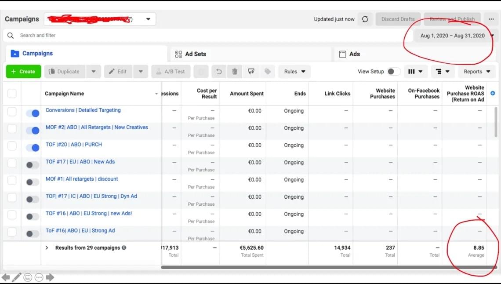Switch to the Campaigns tab
Image resolution: width=501 pixels, height=284 pixels.
tap(86, 54)
